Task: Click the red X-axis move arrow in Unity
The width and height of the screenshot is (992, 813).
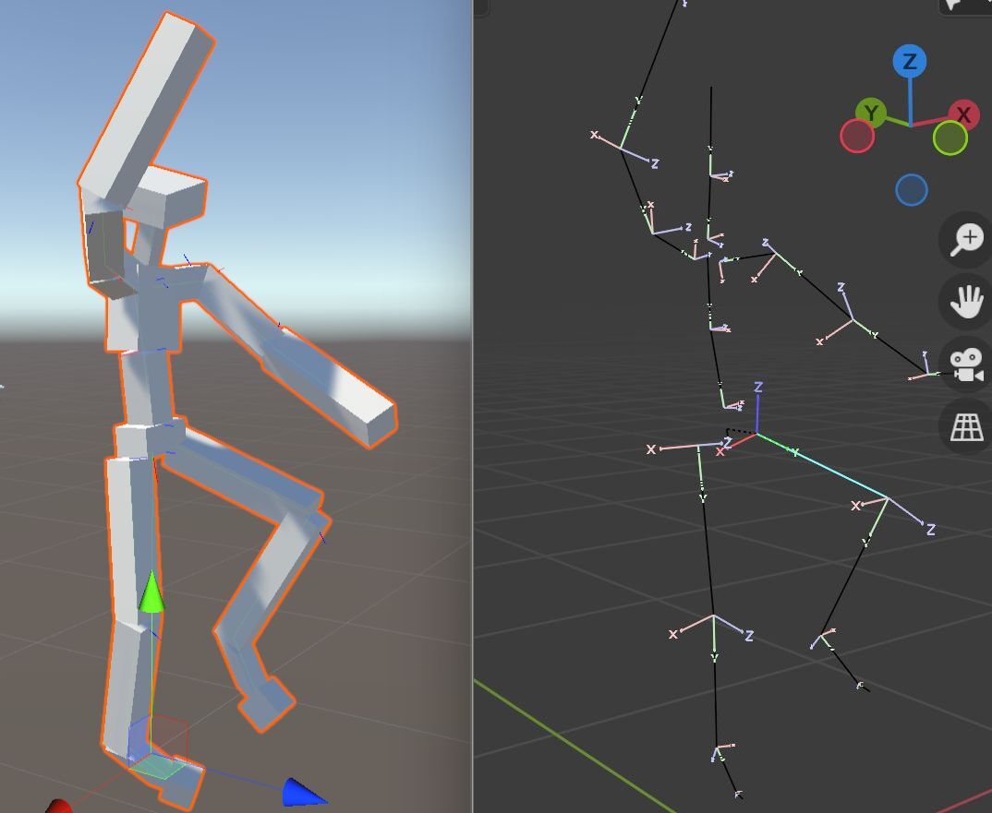Action: click(59, 806)
